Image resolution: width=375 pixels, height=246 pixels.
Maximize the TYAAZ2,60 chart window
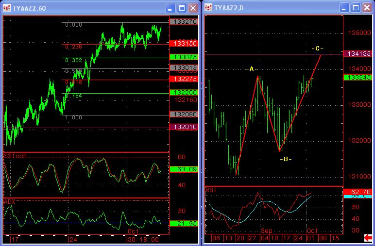[182, 8]
